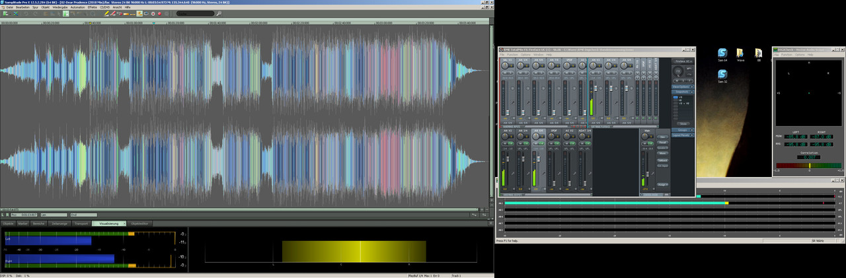Click the cyan play cursor marker on ruler

point(154,22)
